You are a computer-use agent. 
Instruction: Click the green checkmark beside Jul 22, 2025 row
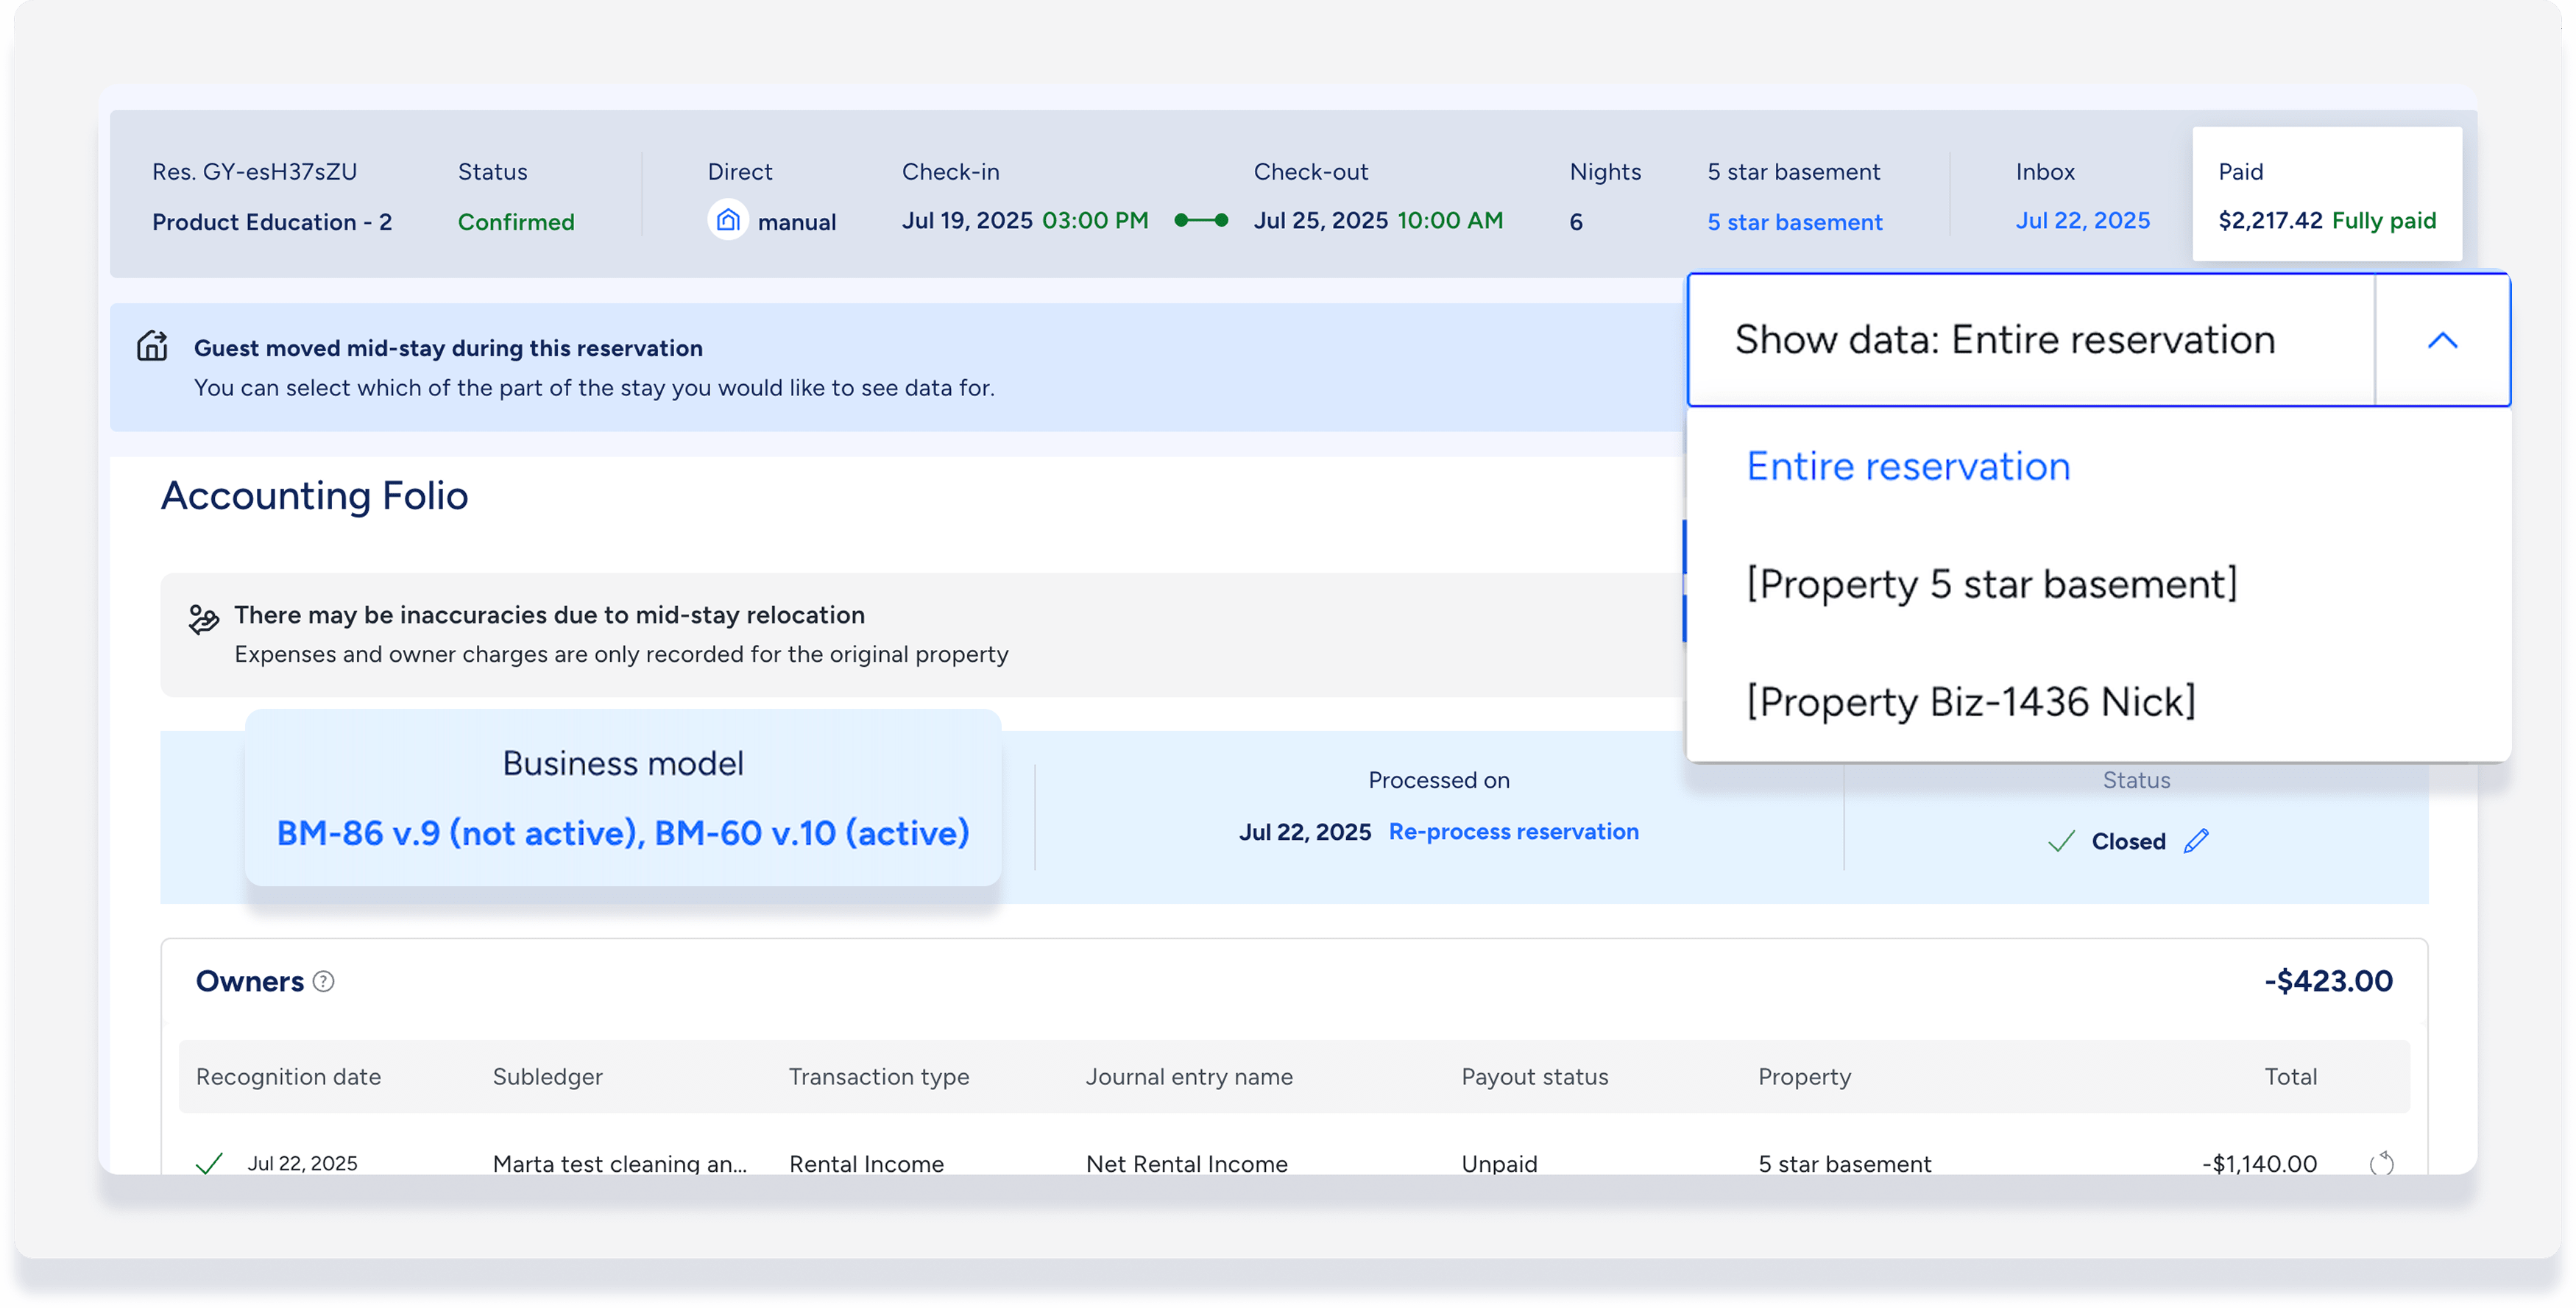tap(209, 1163)
